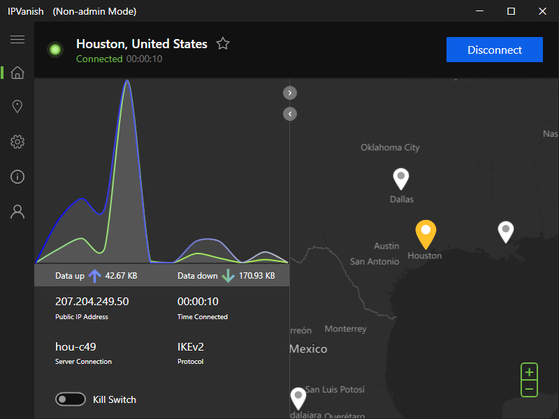Select the map pin east of Houston

click(506, 232)
